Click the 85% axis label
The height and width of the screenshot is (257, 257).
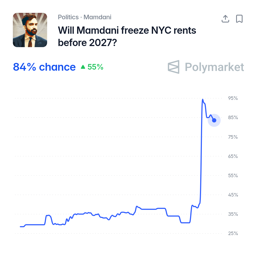click(x=233, y=118)
